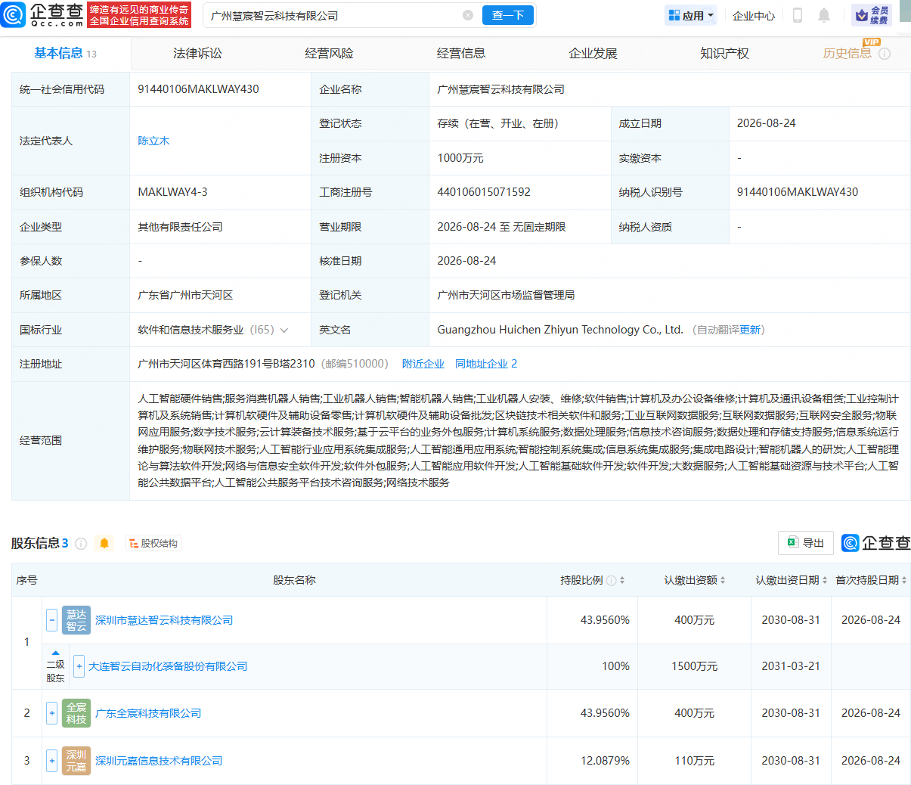Open the 全宸科技 company logo badge
The width and height of the screenshot is (911, 785).
[x=76, y=713]
